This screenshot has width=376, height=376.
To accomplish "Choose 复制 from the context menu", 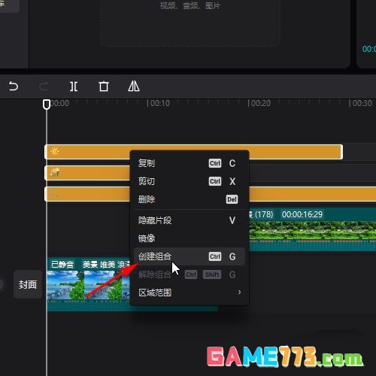I will (x=190, y=163).
